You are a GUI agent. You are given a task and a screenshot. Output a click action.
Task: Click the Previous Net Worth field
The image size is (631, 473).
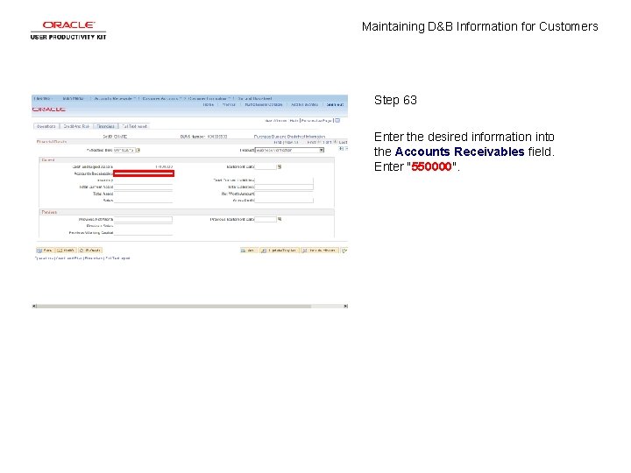coord(143,219)
